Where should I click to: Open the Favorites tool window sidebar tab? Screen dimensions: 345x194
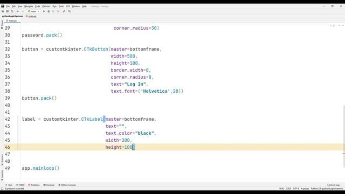pos(2,175)
